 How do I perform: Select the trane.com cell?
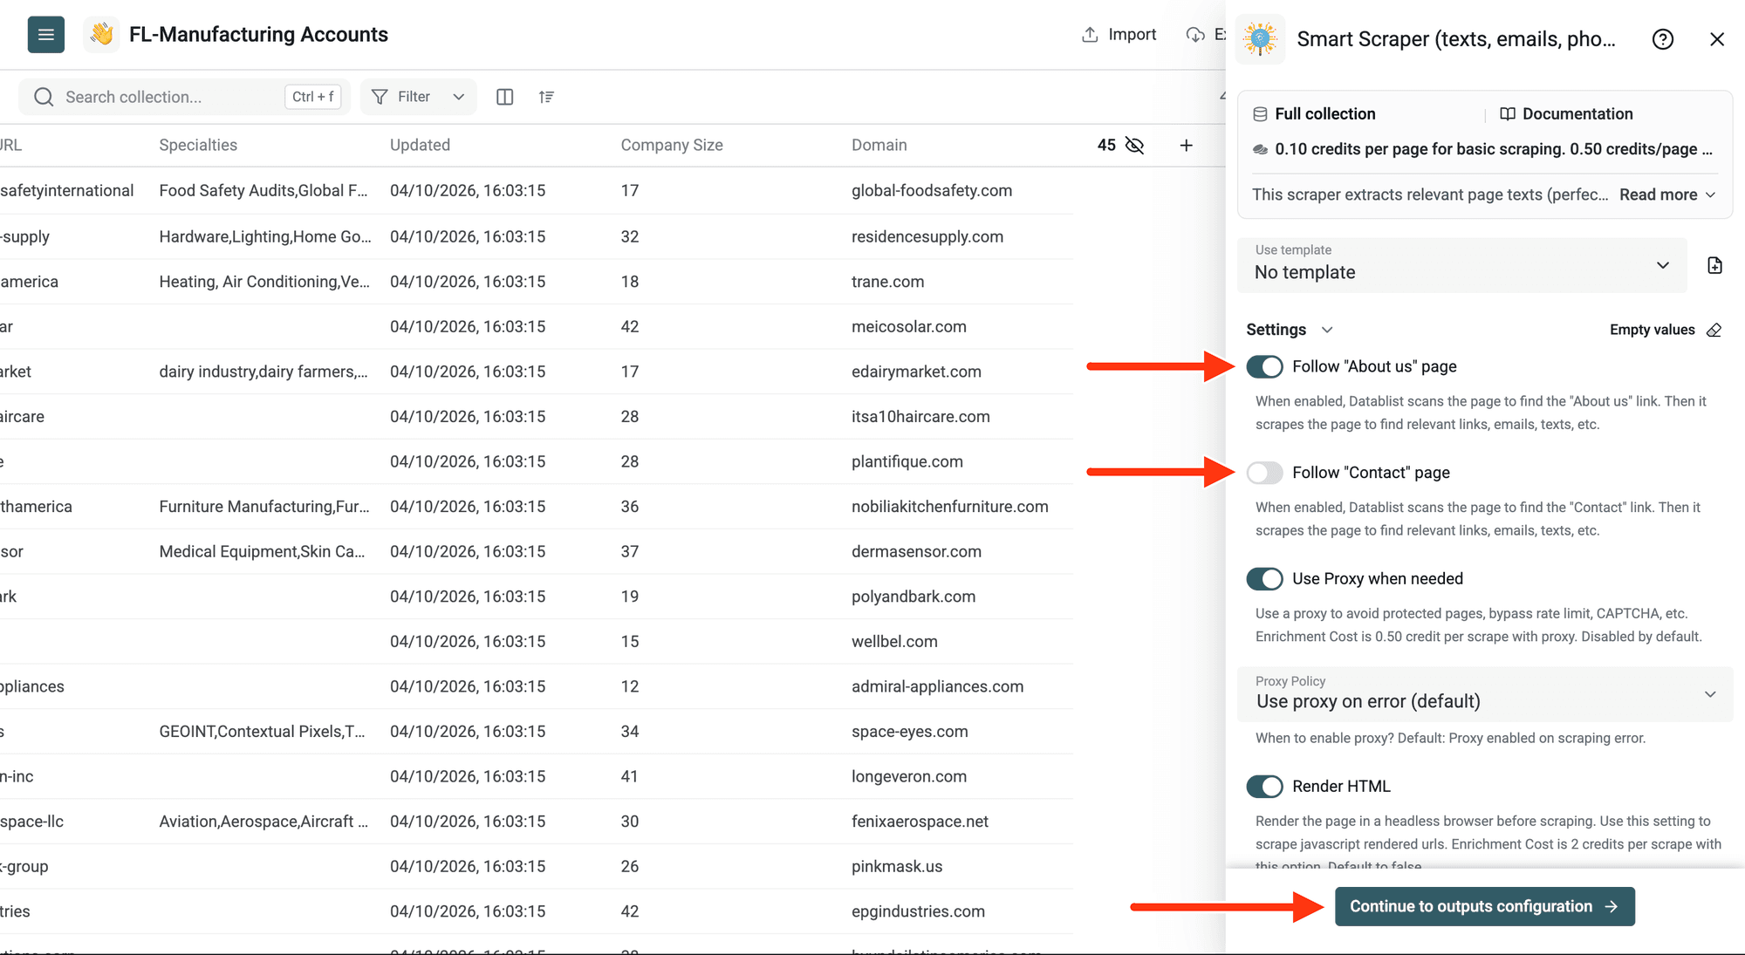click(x=887, y=282)
